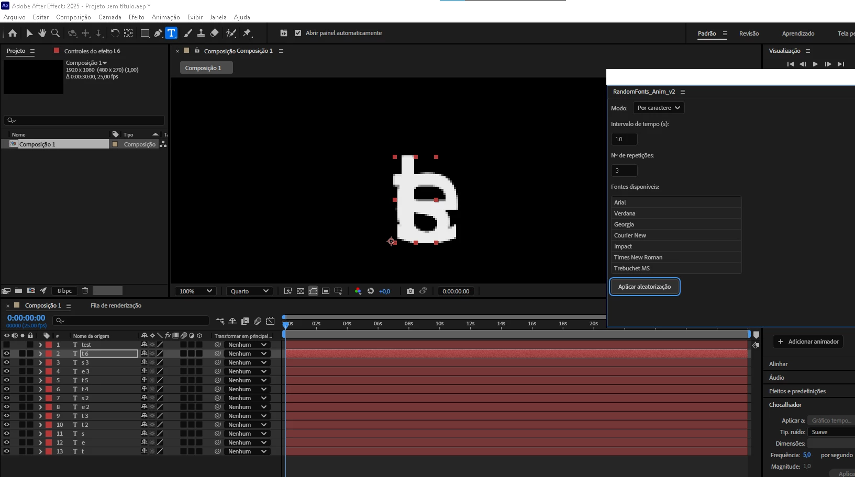Hide layer 's 2' with eye toggle

[7, 398]
